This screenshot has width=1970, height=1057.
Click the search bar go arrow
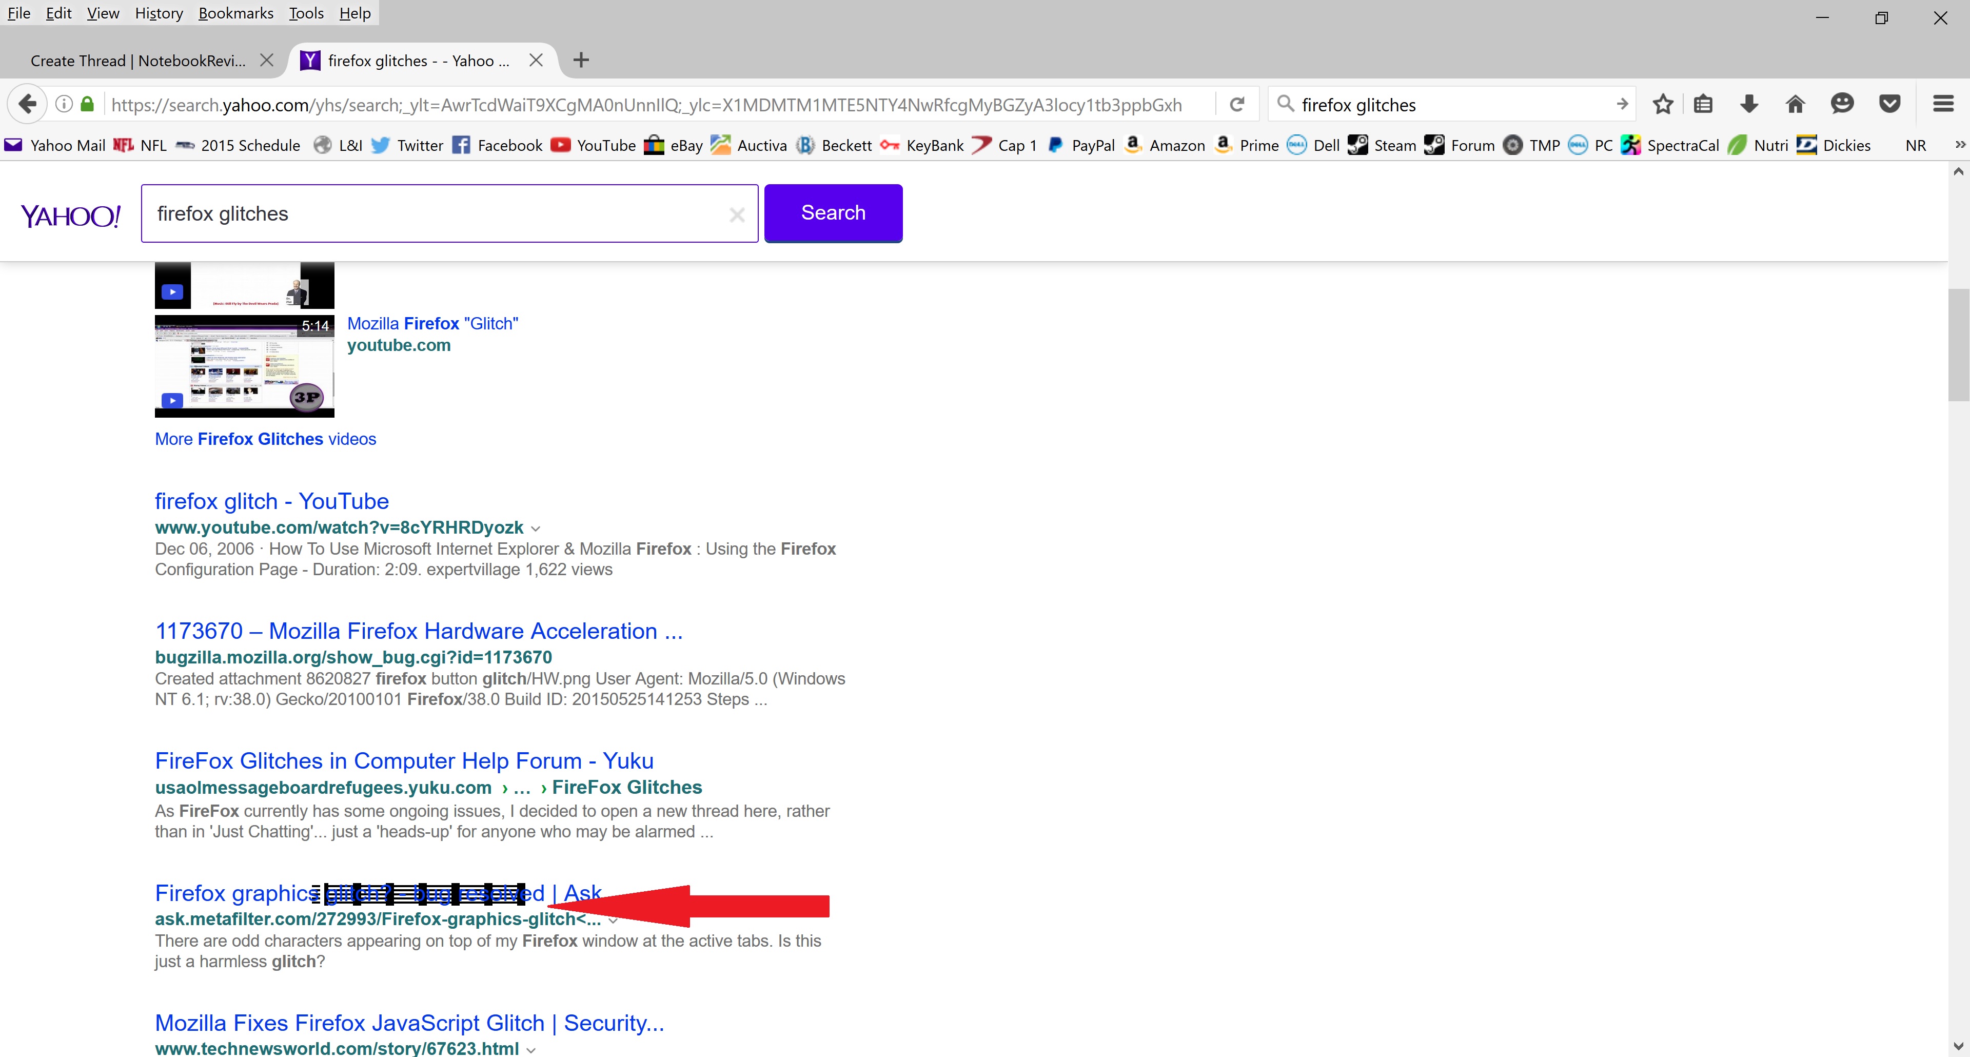(1622, 104)
